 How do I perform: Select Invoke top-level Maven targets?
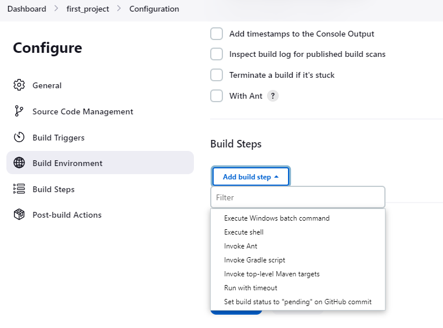272,274
